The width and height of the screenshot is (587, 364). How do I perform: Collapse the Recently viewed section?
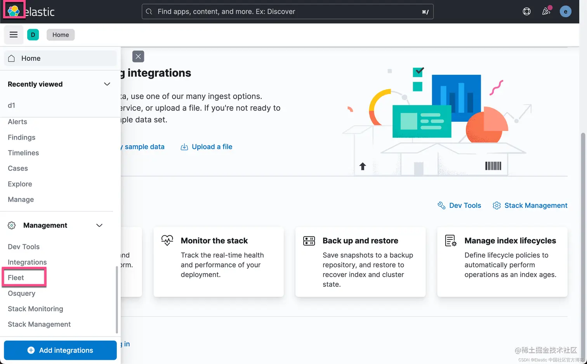click(x=107, y=84)
